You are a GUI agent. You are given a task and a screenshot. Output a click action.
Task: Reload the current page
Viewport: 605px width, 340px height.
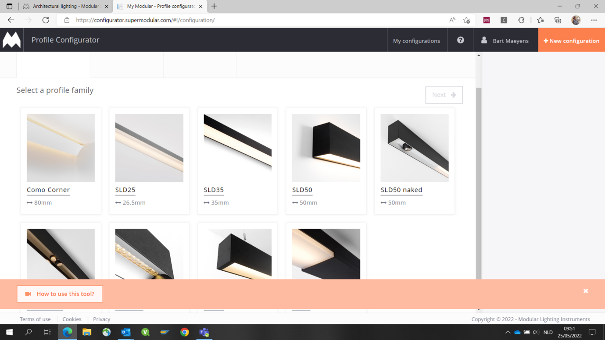(x=46, y=20)
